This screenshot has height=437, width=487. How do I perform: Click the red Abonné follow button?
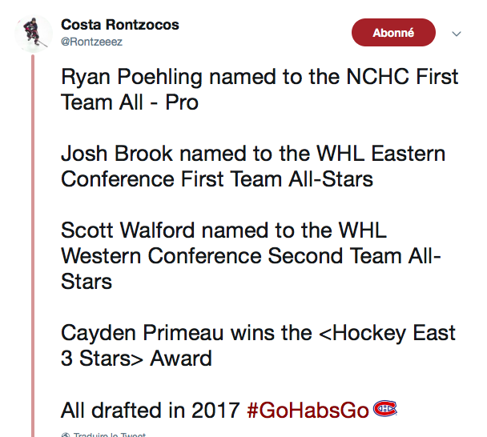(393, 32)
